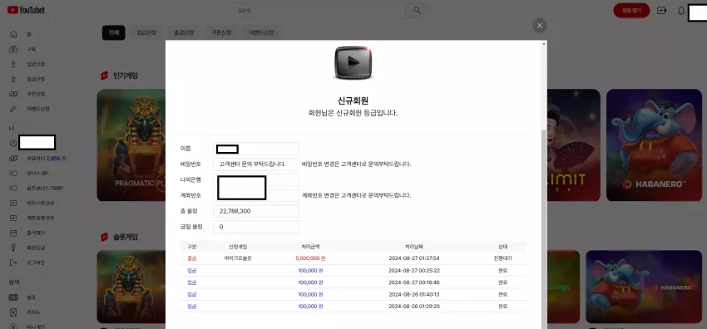Click the search magnifier icon
707x329 pixels.
point(417,10)
